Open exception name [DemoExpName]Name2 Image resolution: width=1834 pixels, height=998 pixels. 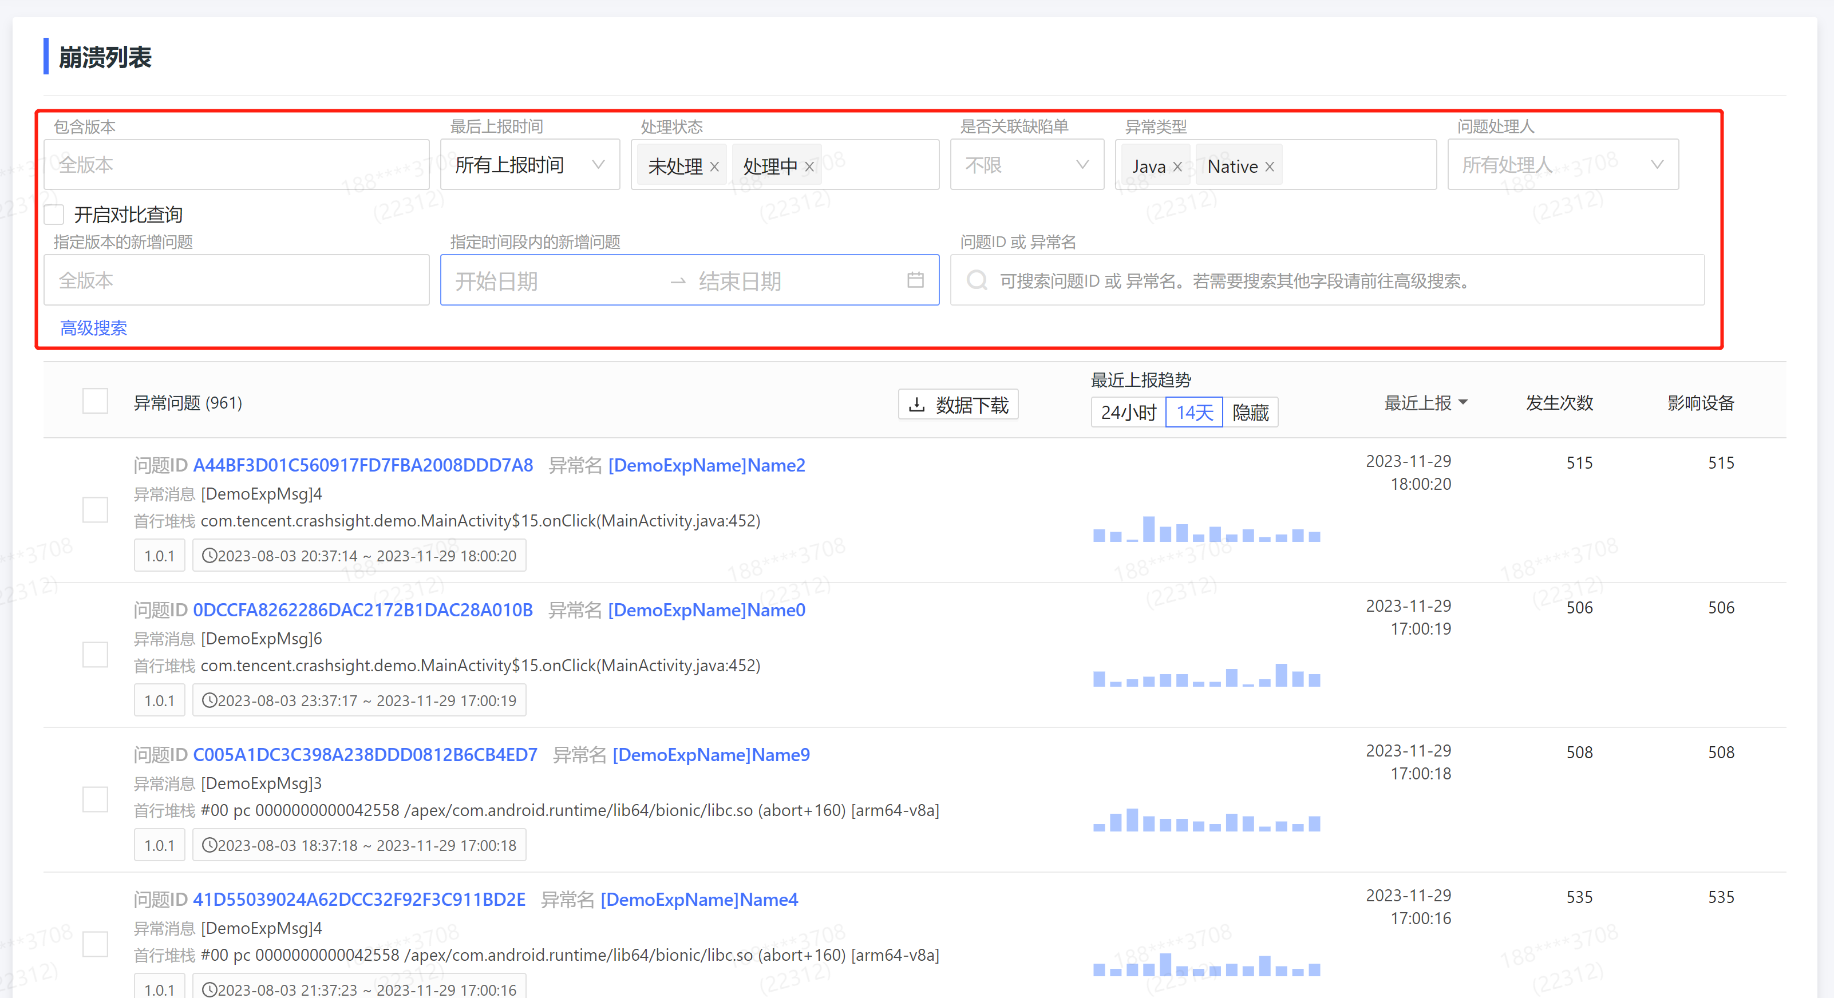[x=706, y=465]
